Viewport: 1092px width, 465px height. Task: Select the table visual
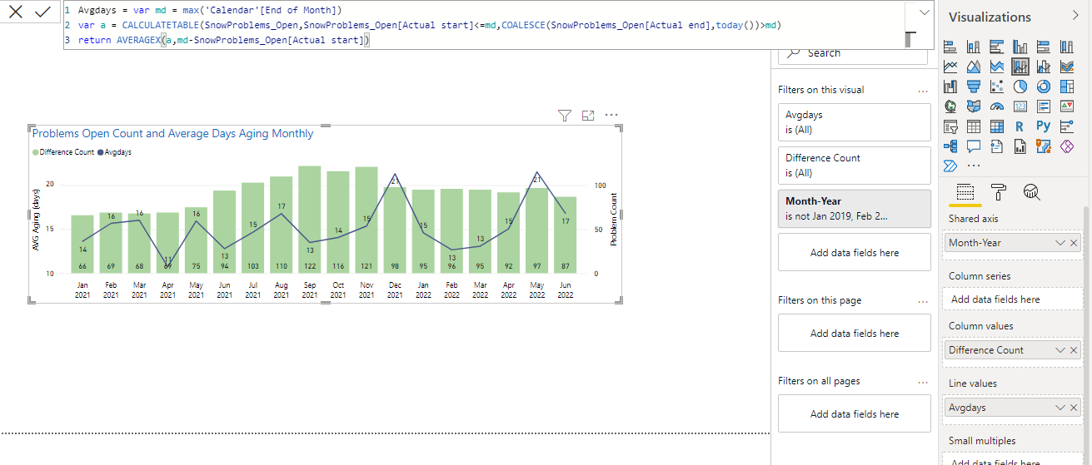974,126
